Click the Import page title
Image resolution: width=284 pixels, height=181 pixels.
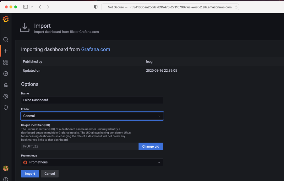(42, 26)
